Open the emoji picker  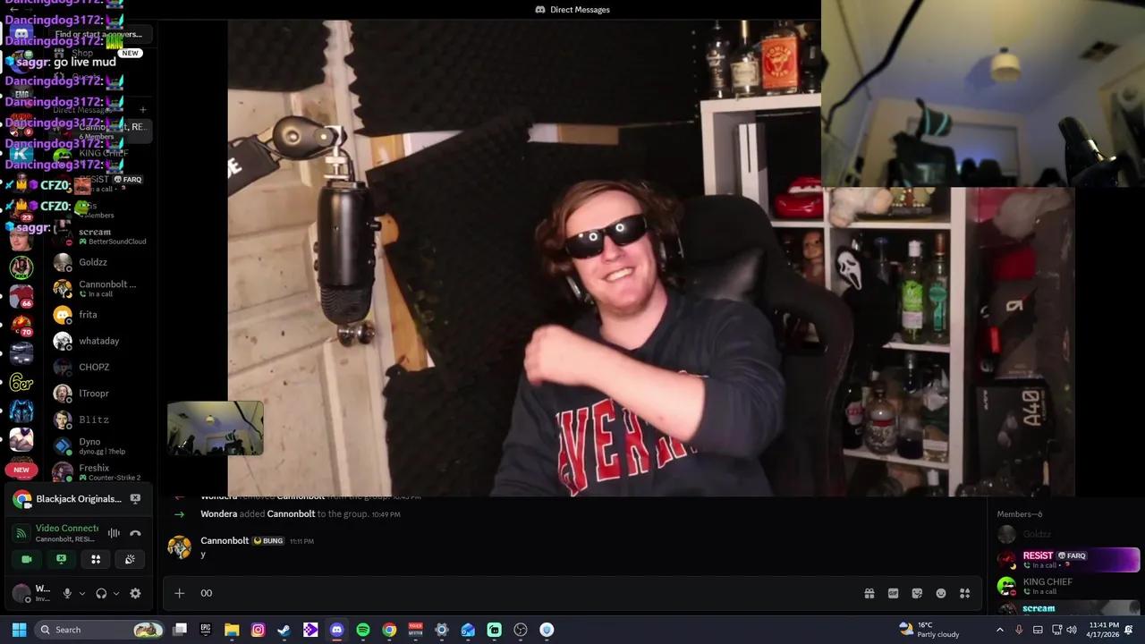941,593
